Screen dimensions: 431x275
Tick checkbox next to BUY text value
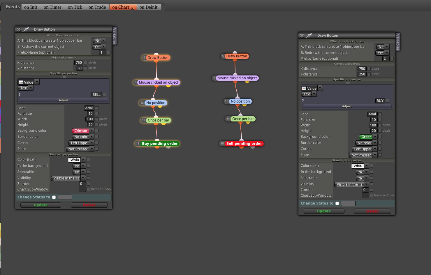388,101
